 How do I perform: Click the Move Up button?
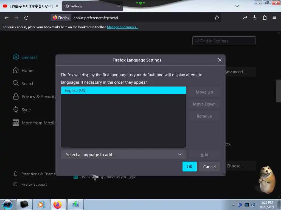204,92
